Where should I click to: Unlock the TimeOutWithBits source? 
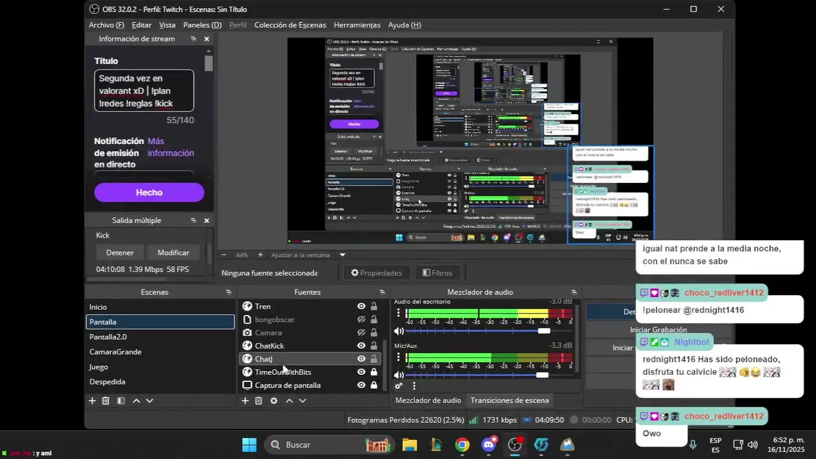pos(374,372)
